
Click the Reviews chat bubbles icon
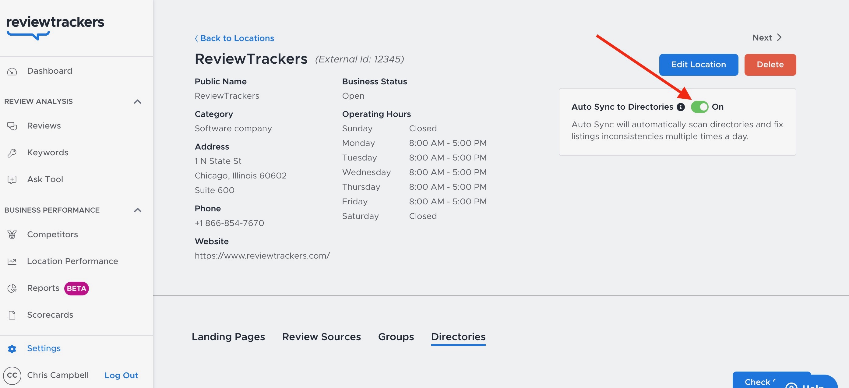tap(12, 126)
